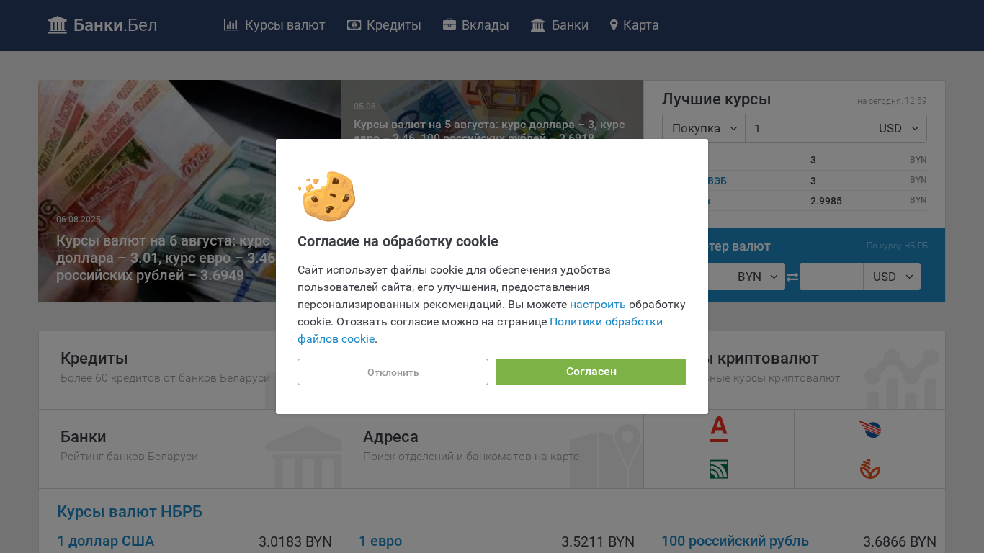This screenshot has height=553, width=984.
Task: Decline cookies with the Отклонить button
Action: coord(393,372)
